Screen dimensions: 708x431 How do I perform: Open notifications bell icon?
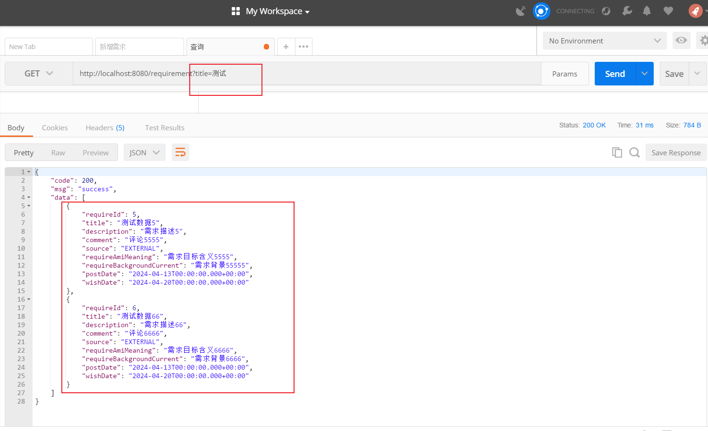pos(647,11)
